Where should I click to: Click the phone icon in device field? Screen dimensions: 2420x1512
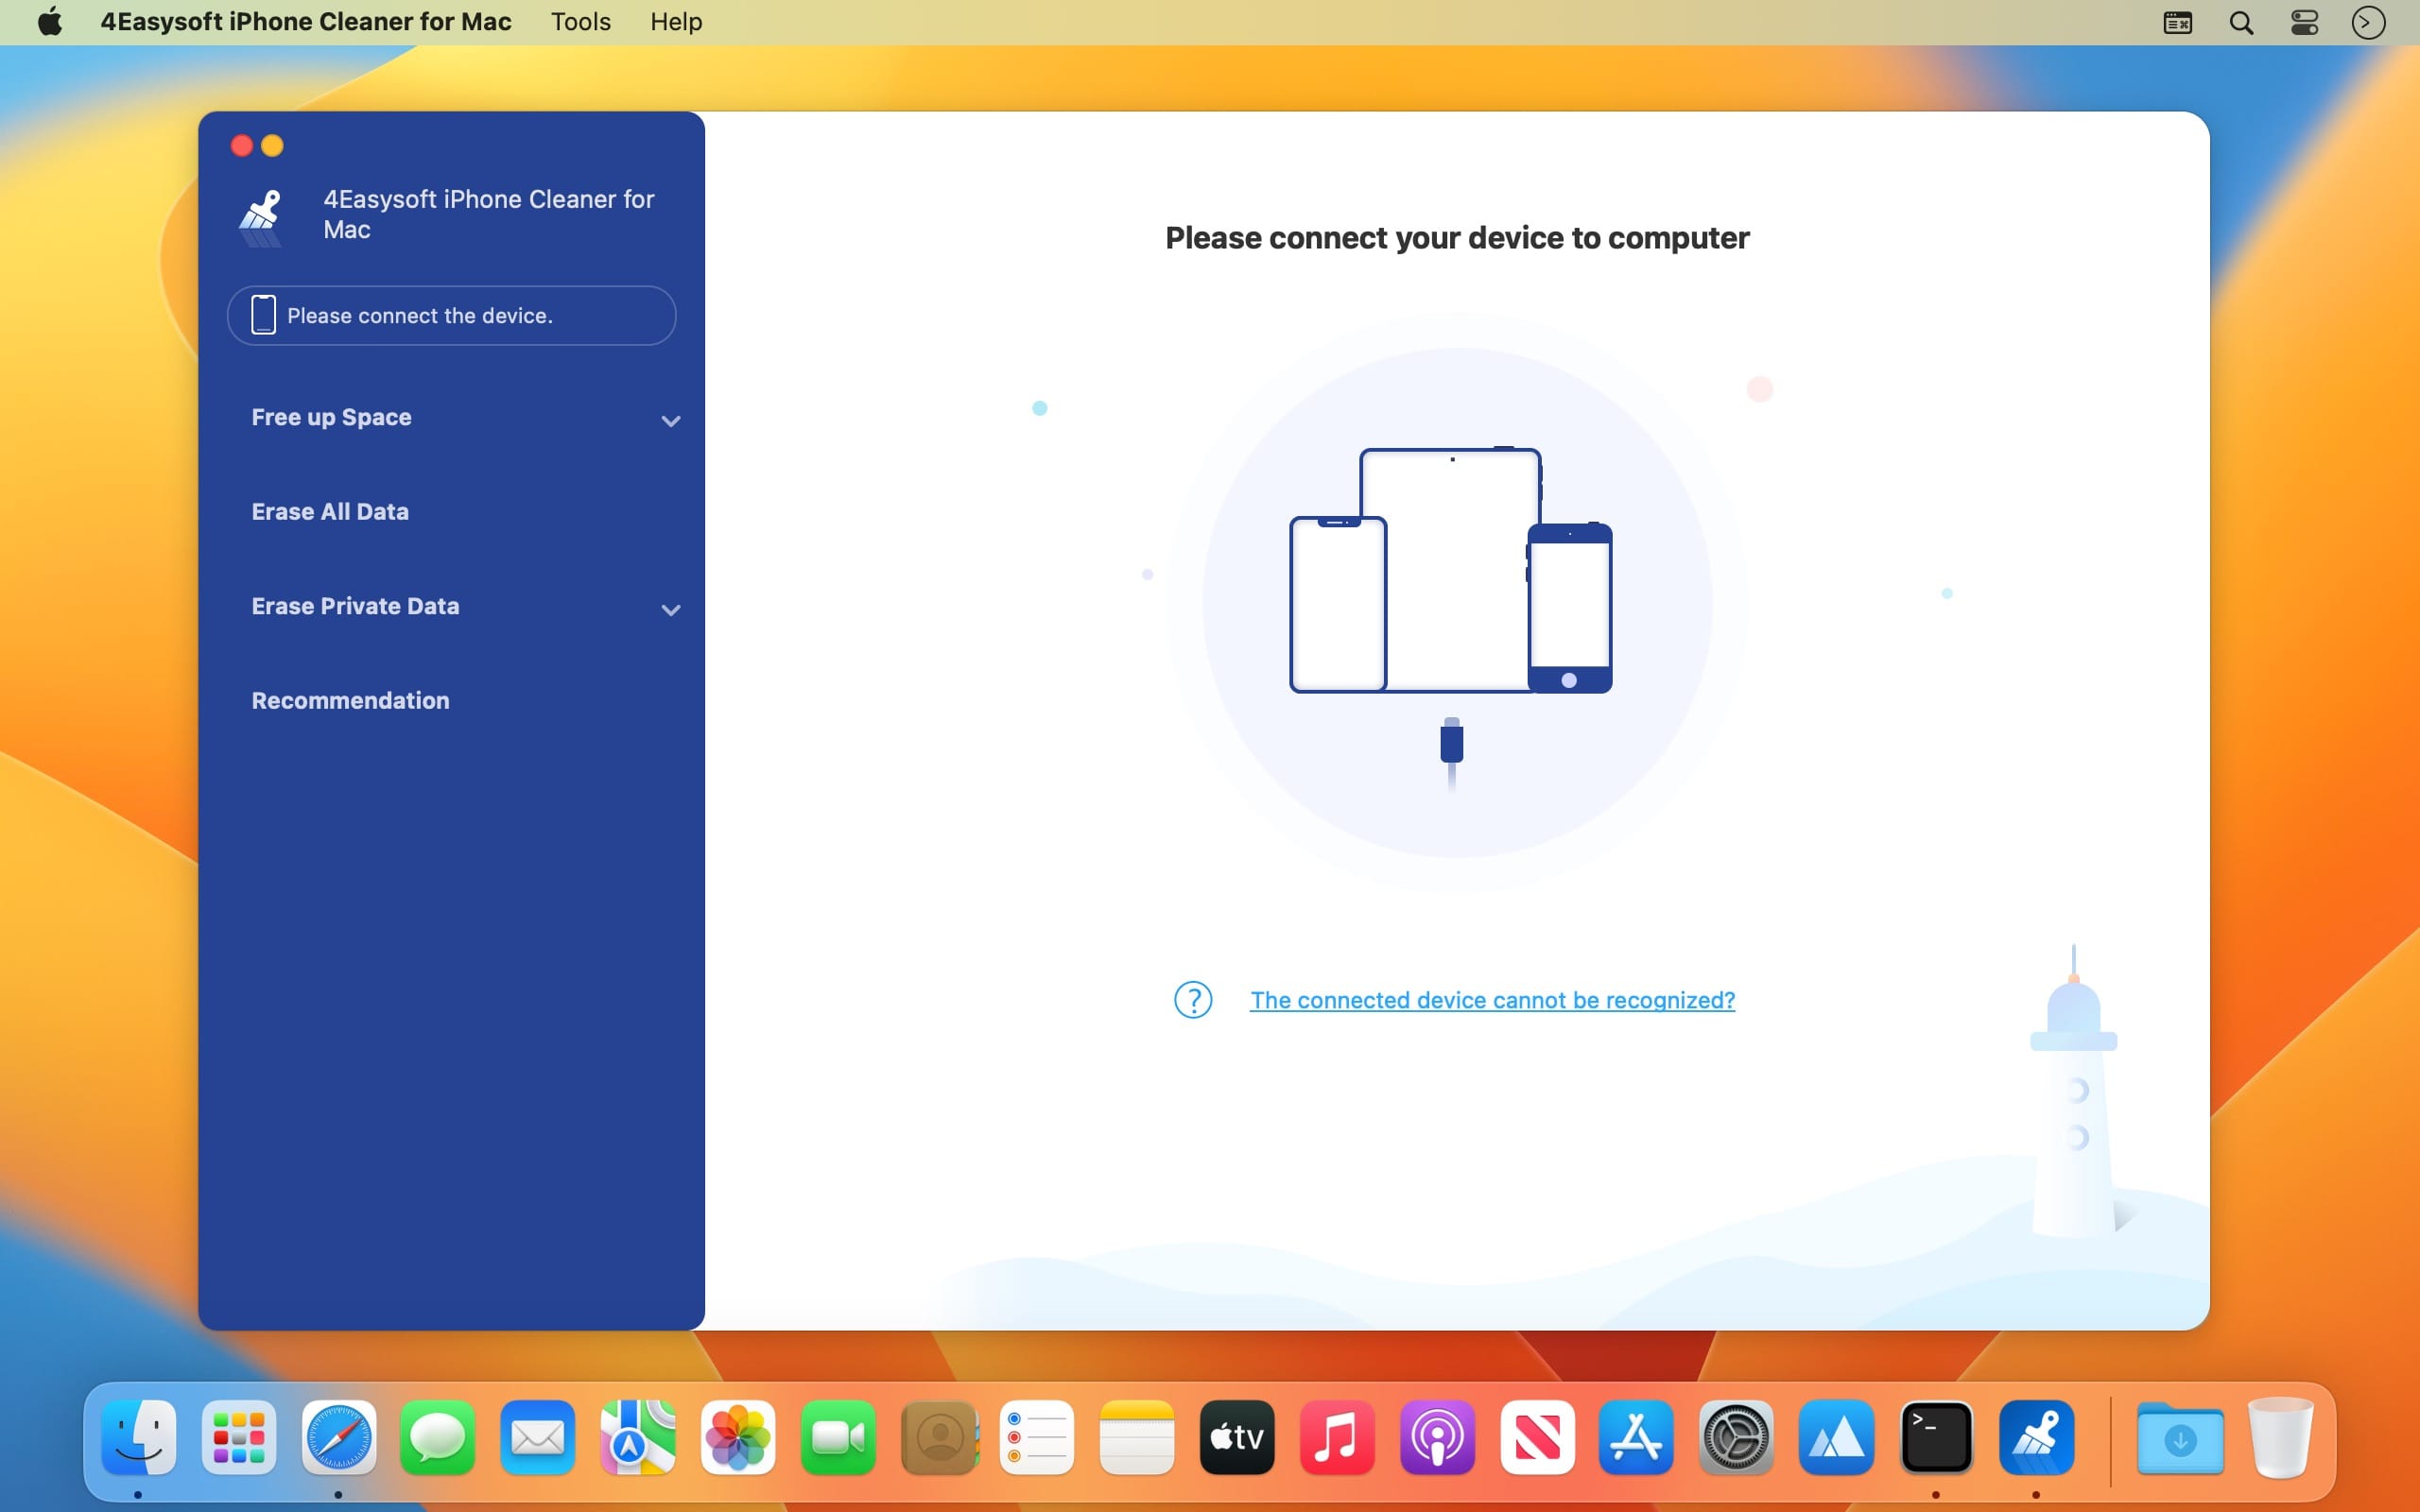pyautogui.click(x=263, y=315)
